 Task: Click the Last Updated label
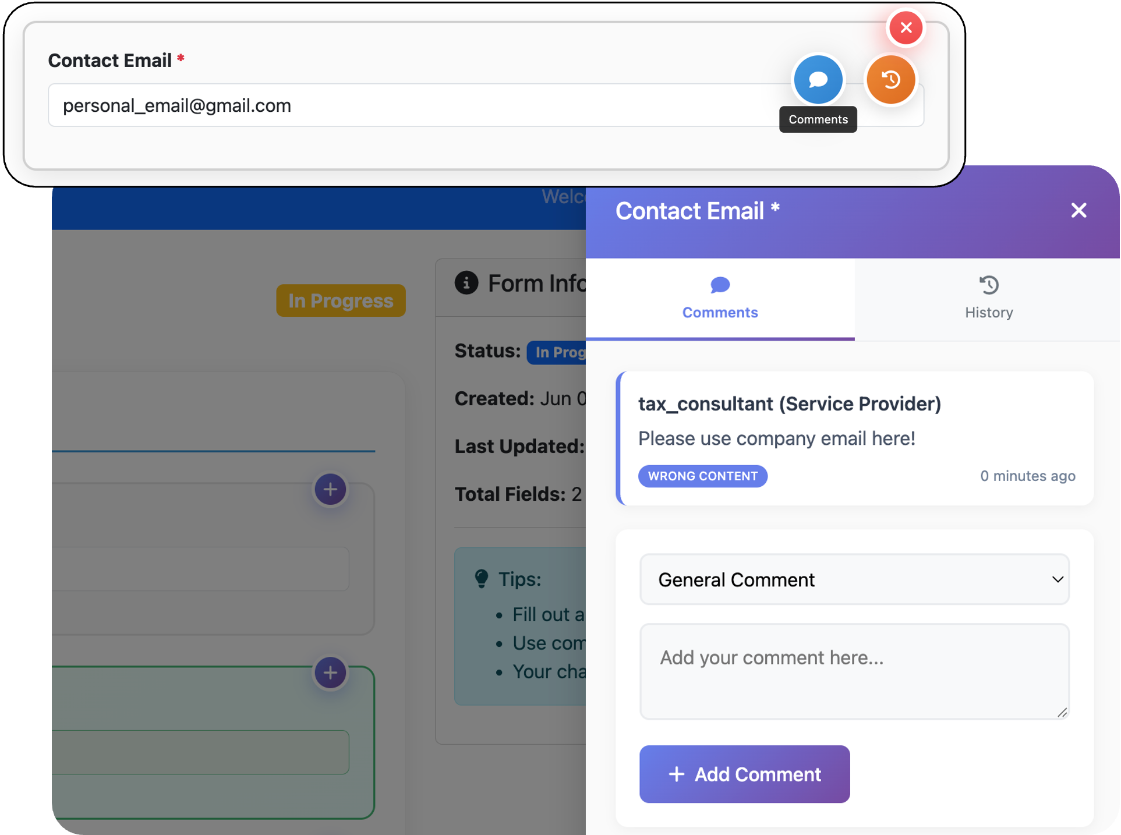pos(519,446)
